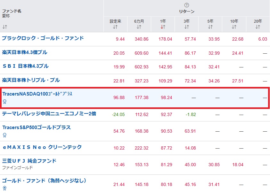Toggle the active 1年 sort arrow
270x193 pixels.
[163, 27]
